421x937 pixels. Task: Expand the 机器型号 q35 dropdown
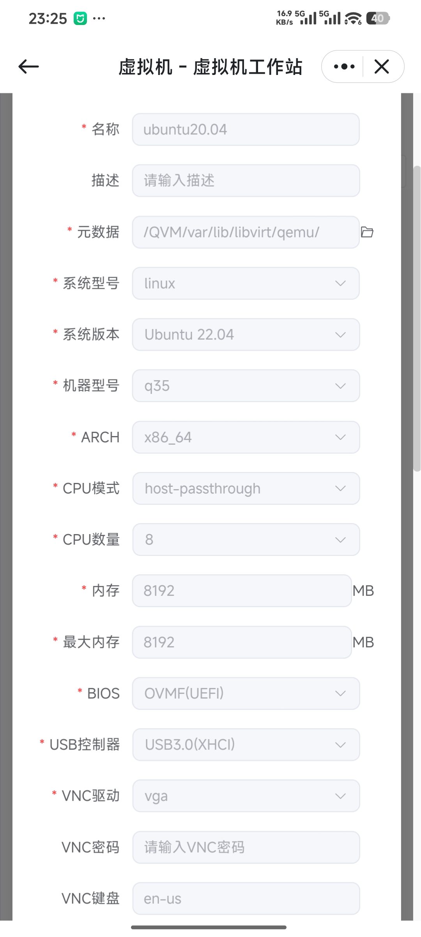(246, 386)
